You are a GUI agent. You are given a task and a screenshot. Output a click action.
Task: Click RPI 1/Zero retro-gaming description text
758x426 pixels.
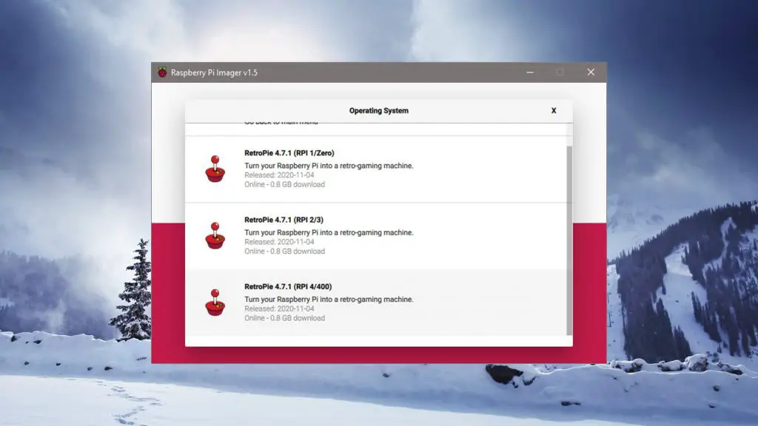click(329, 166)
